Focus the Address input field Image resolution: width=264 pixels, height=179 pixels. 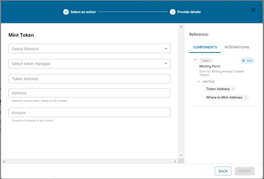point(89,93)
